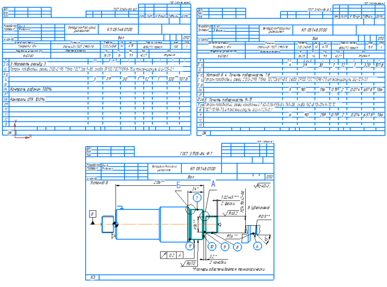Select value 320 on the left operation card
The image size is (387, 287).
tap(171, 79)
